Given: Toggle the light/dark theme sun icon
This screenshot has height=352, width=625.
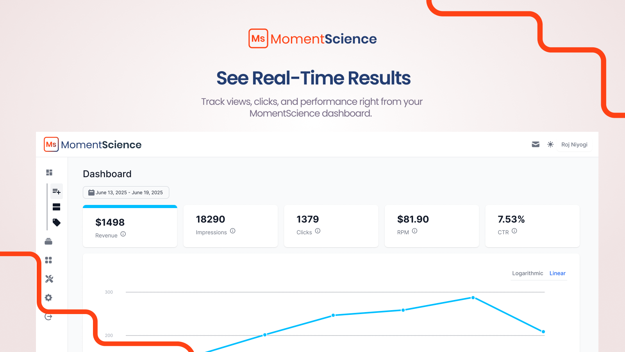Looking at the screenshot, I should pos(550,144).
